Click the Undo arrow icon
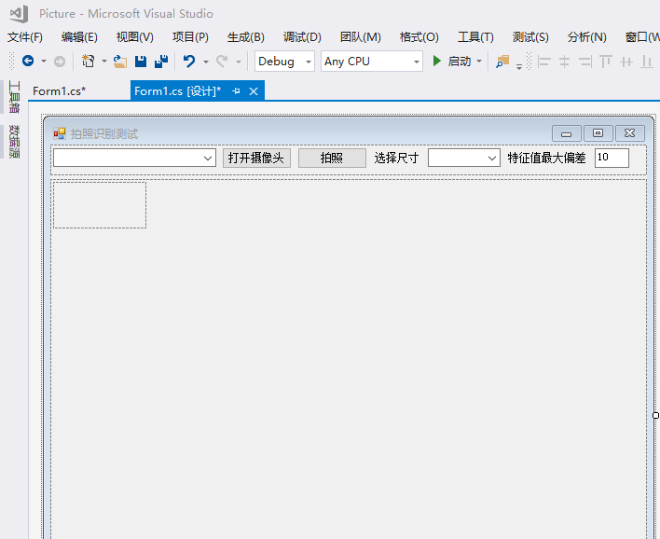The image size is (660, 539). (x=189, y=62)
